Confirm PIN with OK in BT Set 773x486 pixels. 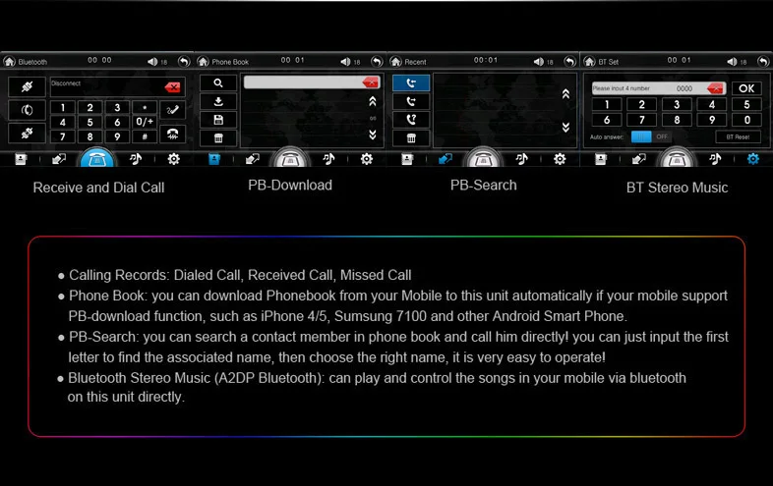746,88
